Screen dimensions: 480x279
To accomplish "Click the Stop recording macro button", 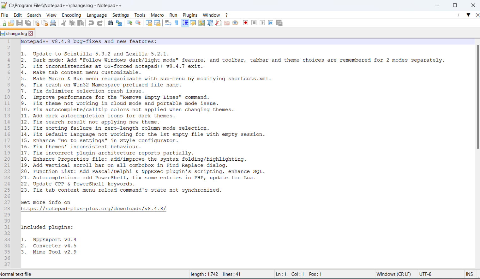I will [254, 23].
